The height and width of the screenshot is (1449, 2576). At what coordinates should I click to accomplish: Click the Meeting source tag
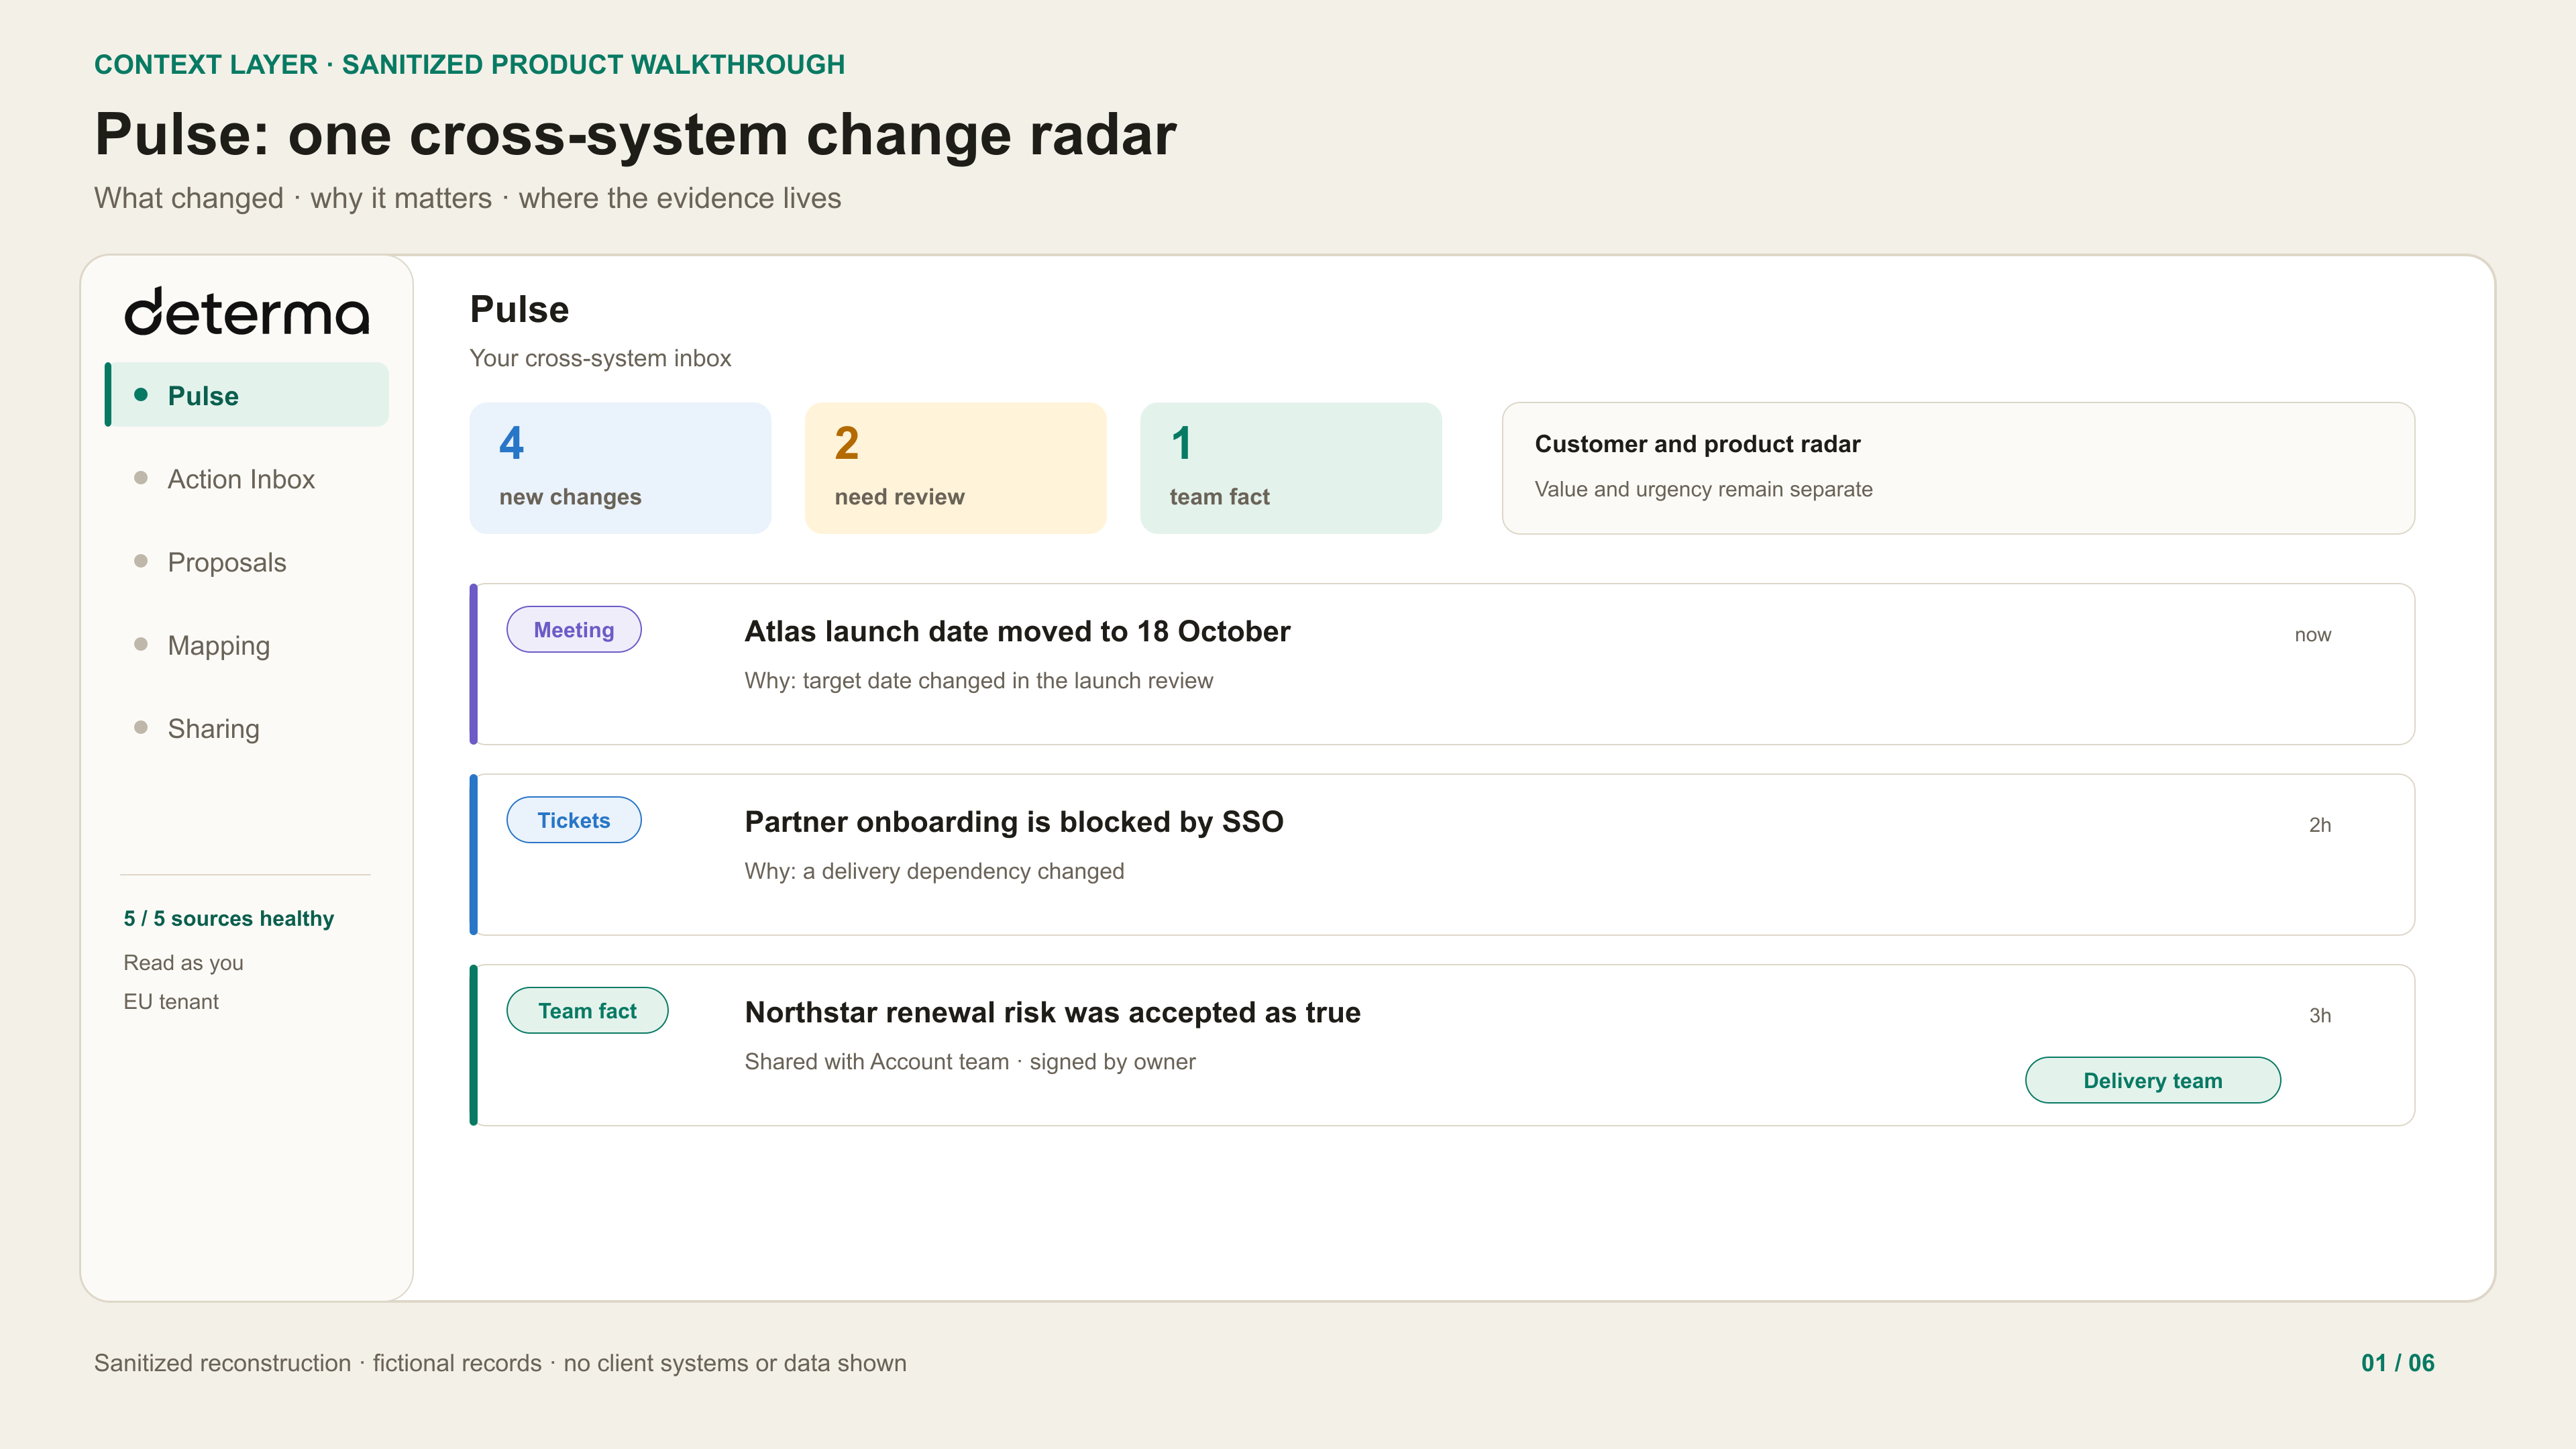(x=574, y=629)
